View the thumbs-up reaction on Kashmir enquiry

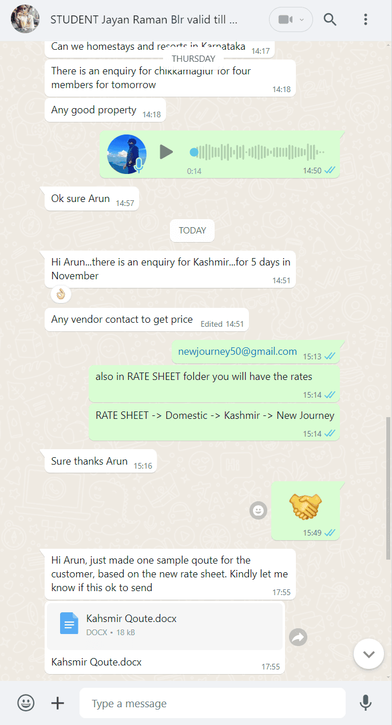pos(61,295)
